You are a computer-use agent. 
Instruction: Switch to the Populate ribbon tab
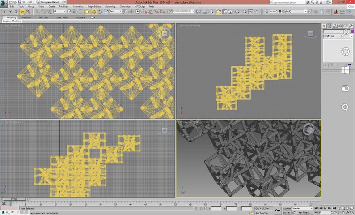(80, 17)
